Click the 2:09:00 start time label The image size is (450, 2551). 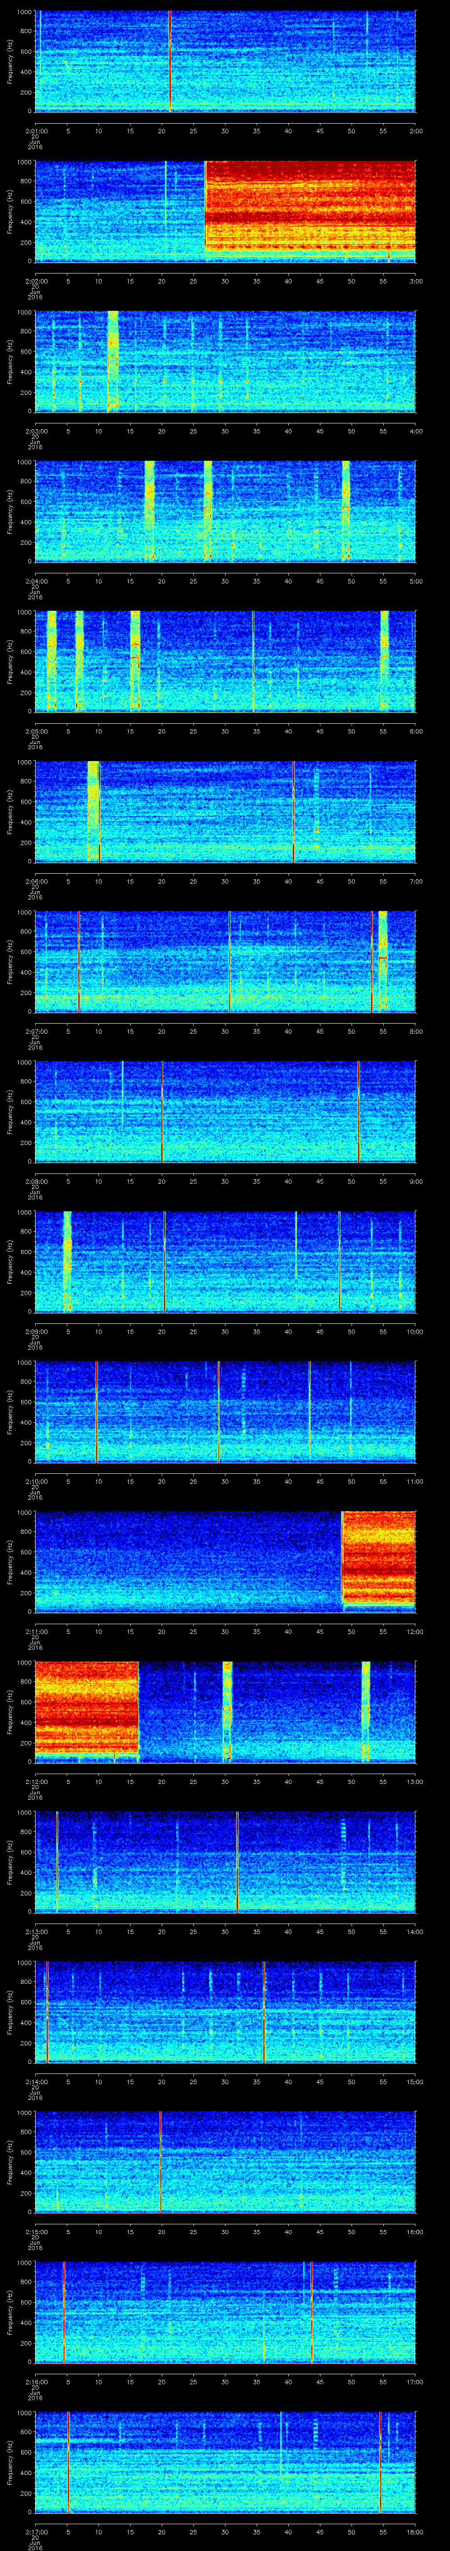point(36,1331)
